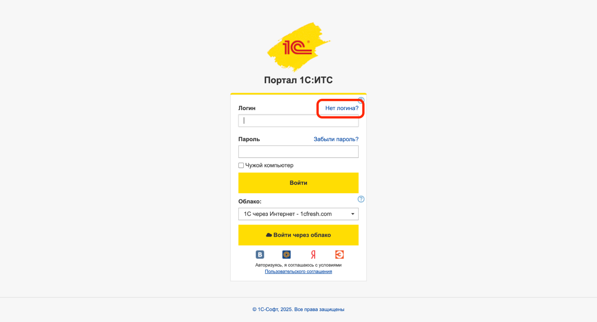Click the 1C brand logo

point(298,47)
